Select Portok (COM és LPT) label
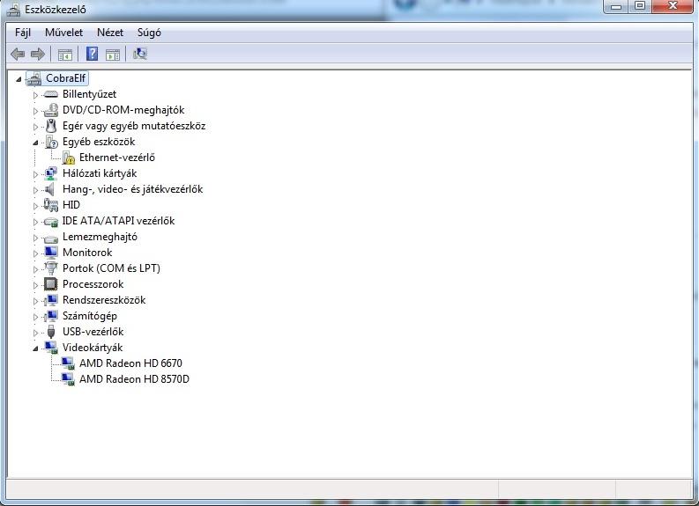Image resolution: width=699 pixels, height=506 pixels. point(111,268)
